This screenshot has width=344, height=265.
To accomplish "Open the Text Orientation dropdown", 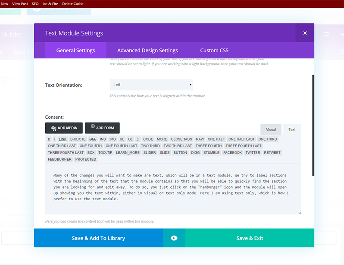I will point(151,85).
